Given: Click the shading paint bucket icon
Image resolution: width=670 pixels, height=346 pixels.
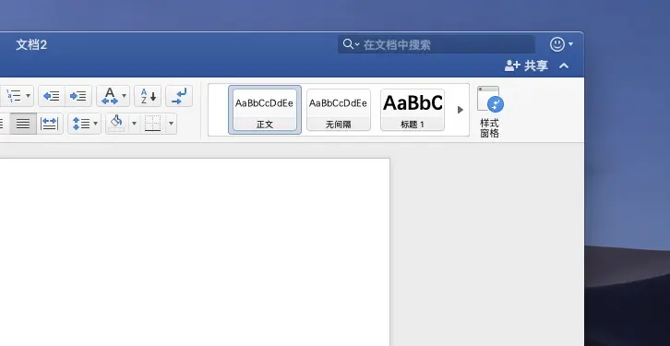Looking at the screenshot, I should coord(116,124).
